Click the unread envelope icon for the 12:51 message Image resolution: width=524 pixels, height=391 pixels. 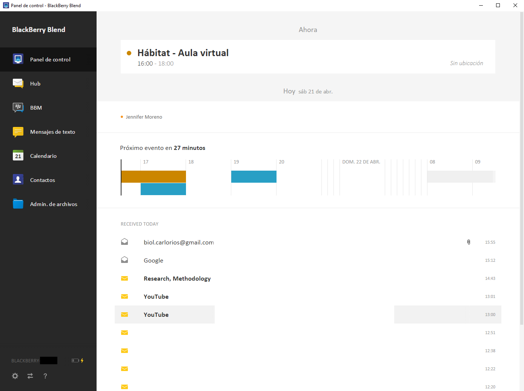[124, 333]
